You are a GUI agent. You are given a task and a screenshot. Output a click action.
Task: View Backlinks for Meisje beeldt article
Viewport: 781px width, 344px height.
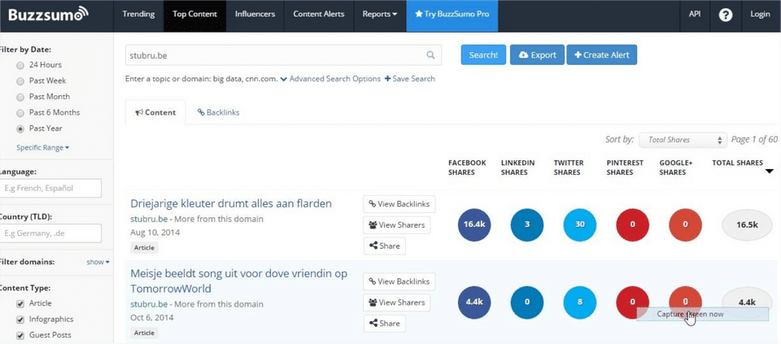pos(399,281)
